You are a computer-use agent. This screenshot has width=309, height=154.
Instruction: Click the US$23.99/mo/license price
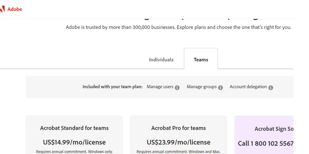179,142
